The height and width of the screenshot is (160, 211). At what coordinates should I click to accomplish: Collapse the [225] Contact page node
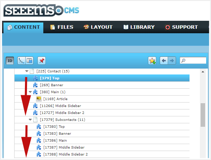click(27, 71)
